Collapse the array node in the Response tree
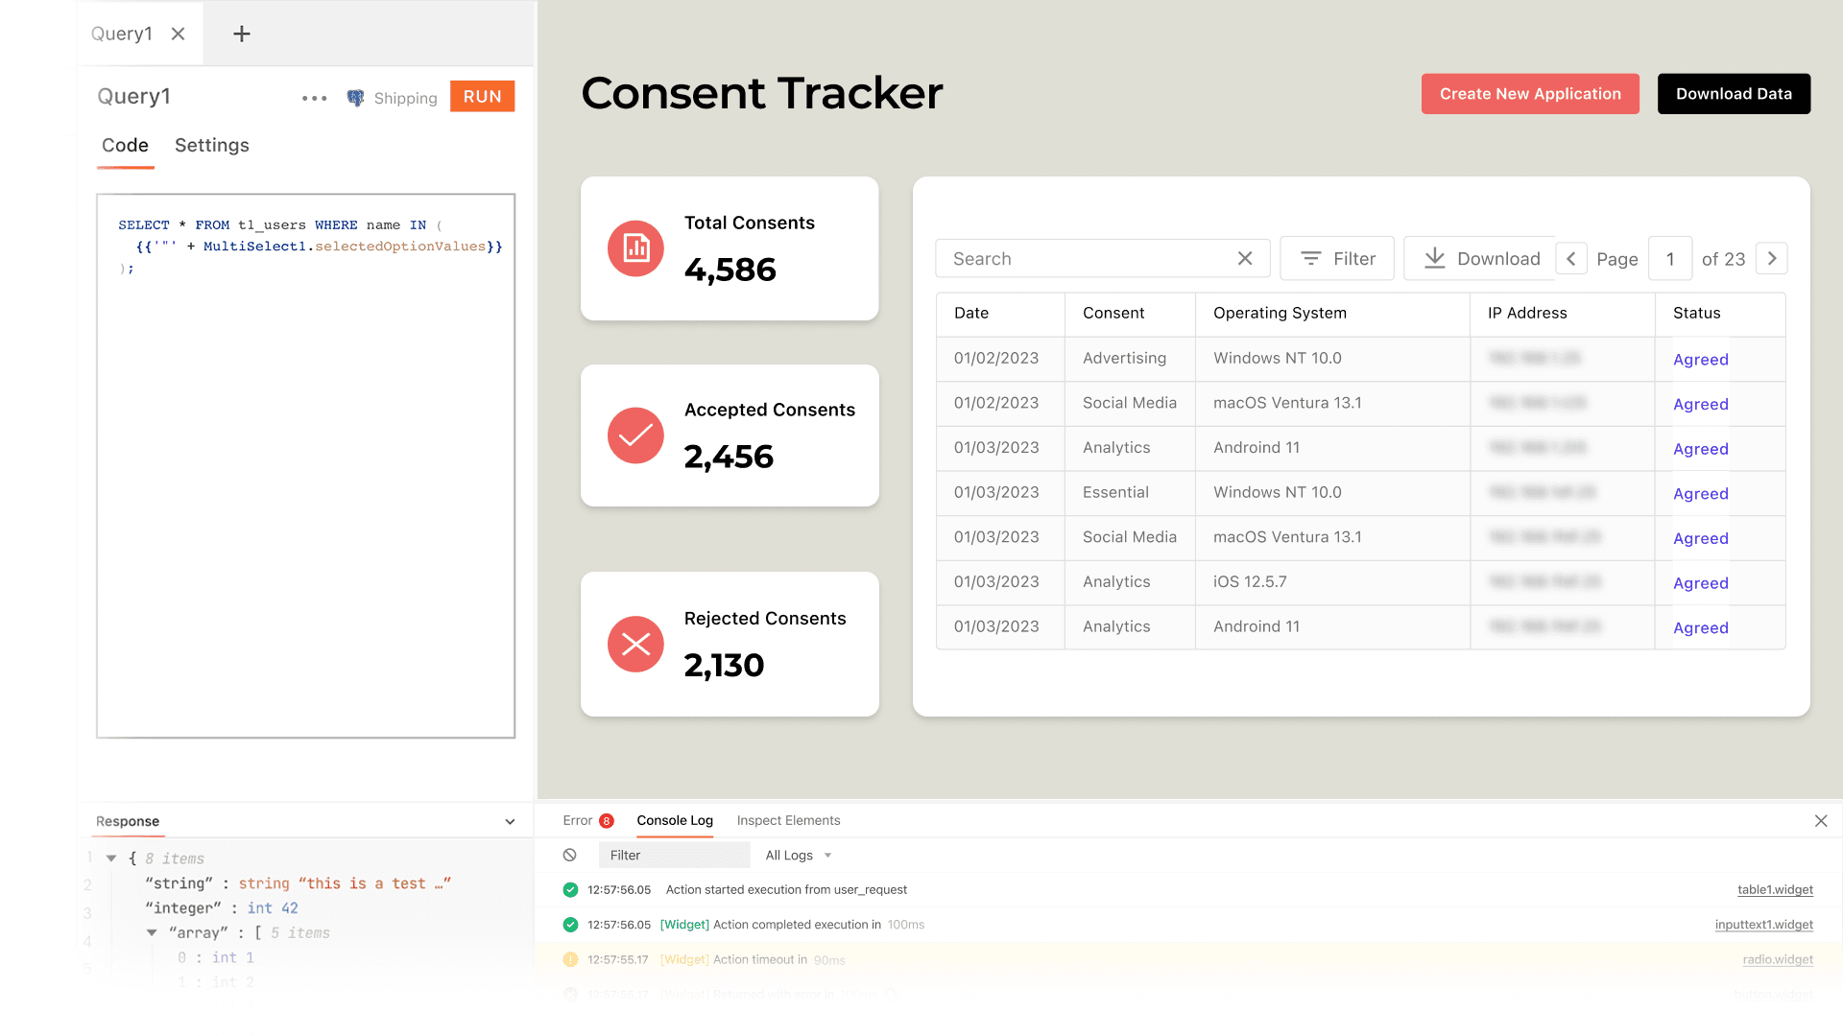Image resolution: width=1843 pixels, height=1036 pixels. [152, 932]
